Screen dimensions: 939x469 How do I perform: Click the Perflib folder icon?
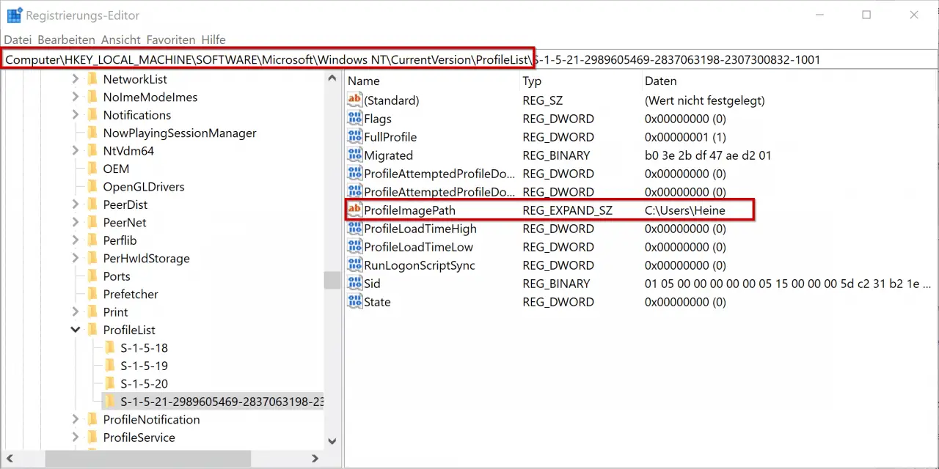[x=92, y=240]
